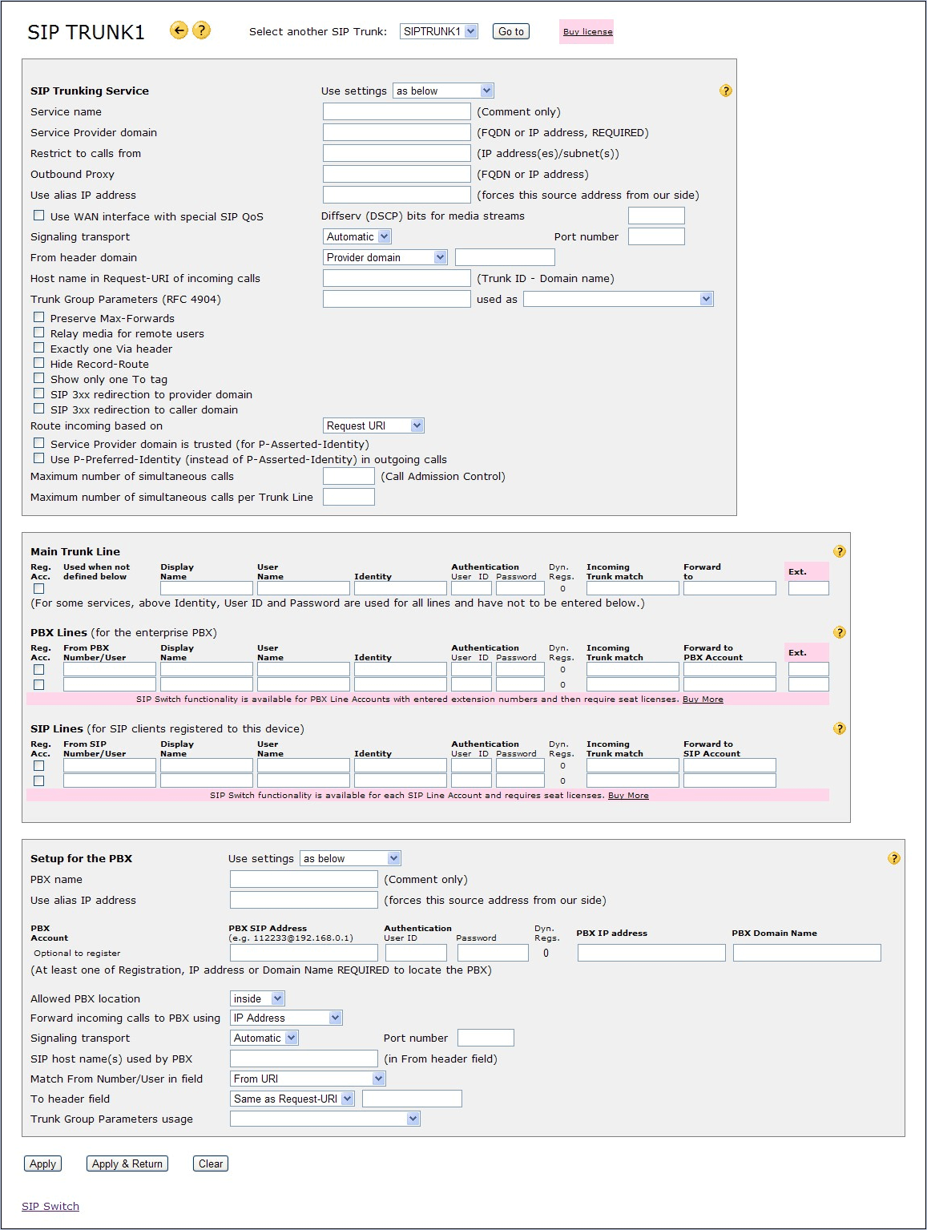Open the SIPTRUNK1 trunk selector dropdown
This screenshot has height=1230, width=927.
(439, 31)
